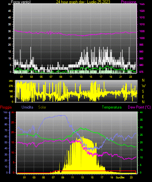Click pressure axis value "990"
The image size is (152, 182).
[x=141, y=51]
